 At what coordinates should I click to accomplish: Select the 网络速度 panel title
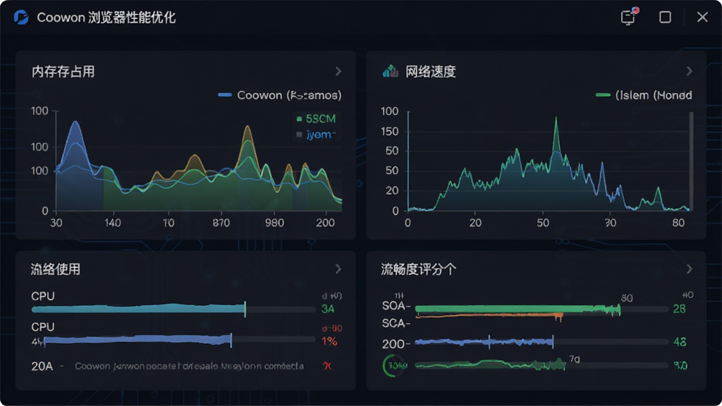click(431, 72)
